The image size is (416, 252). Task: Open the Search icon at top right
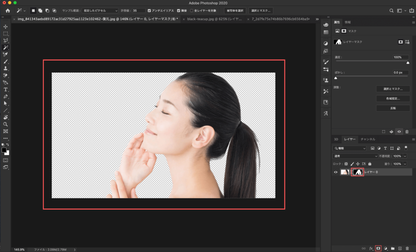(391, 11)
